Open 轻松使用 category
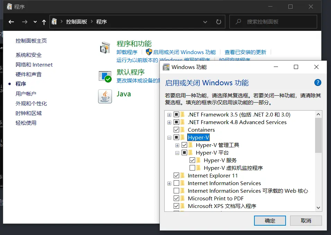Image resolution: width=331 pixels, height=235 pixels. pyautogui.click(x=26, y=123)
